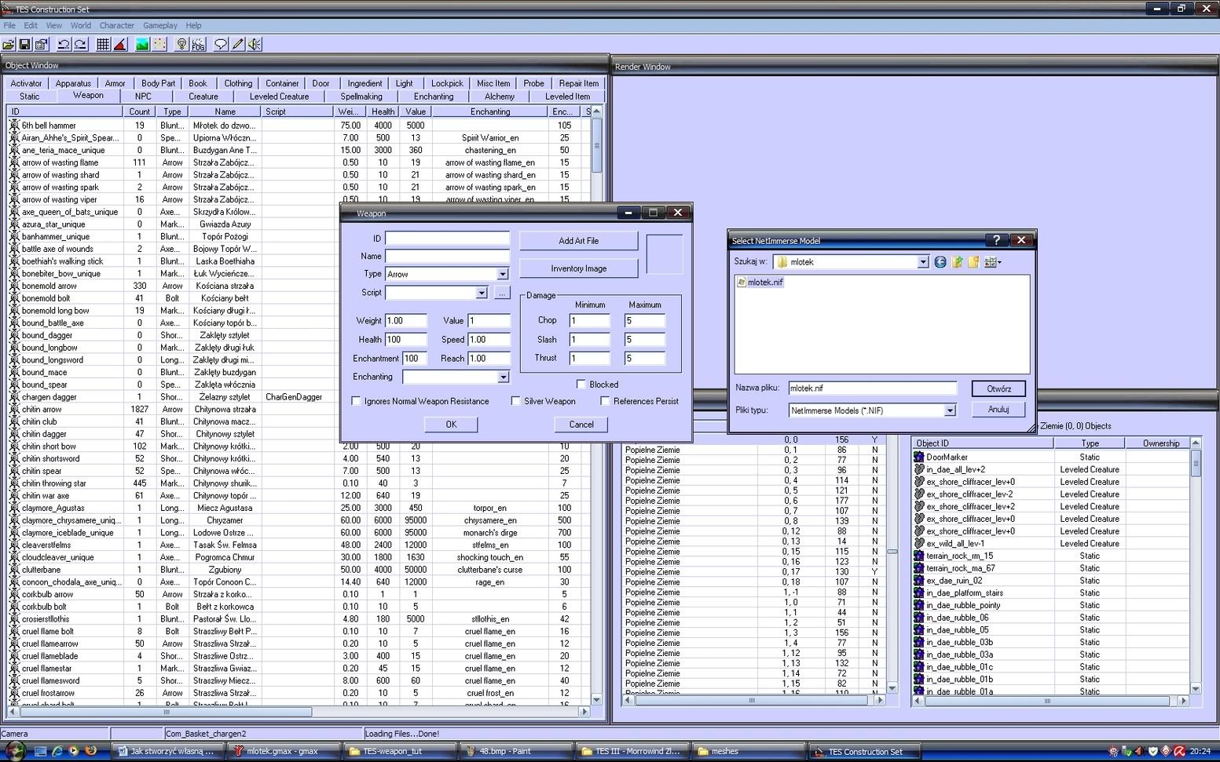Click Cancel in the Weapon dialog
Screen dimensions: 1220x762
(x=581, y=425)
